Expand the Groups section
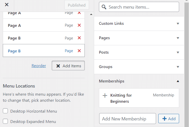The image size is (189, 127). pyautogui.click(x=139, y=67)
